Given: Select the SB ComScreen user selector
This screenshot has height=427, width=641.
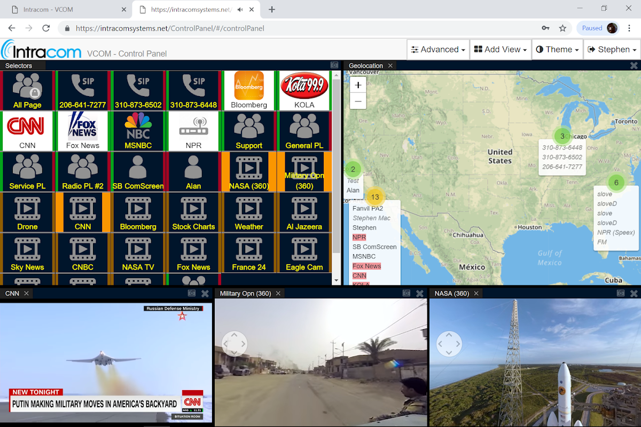Looking at the screenshot, I should [x=138, y=172].
